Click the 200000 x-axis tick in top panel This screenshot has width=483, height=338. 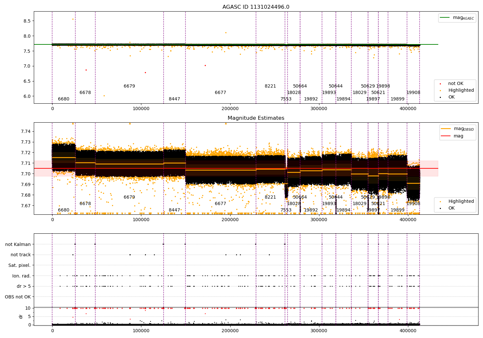pos(230,109)
